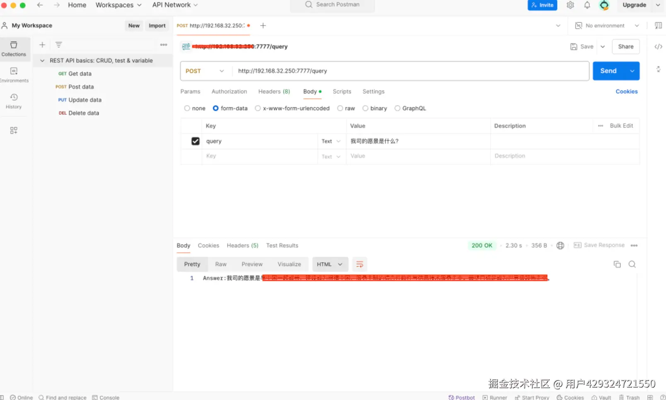
Task: Open the History sidebar panel
Action: [x=14, y=101]
